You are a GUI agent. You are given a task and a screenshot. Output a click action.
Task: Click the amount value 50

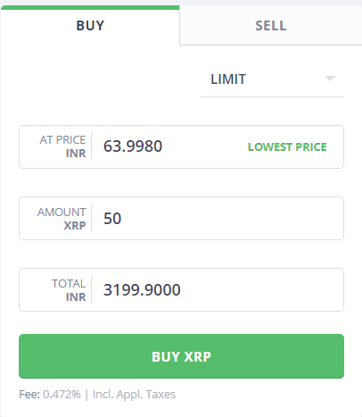112,218
